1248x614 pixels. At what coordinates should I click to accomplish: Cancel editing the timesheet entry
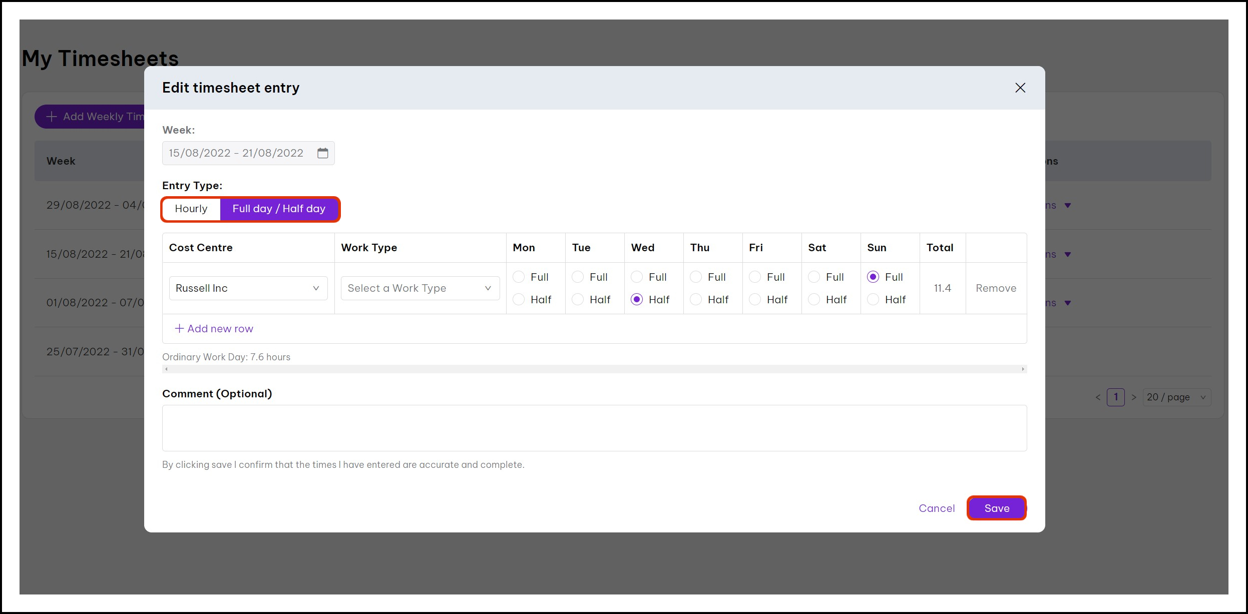tap(937, 508)
